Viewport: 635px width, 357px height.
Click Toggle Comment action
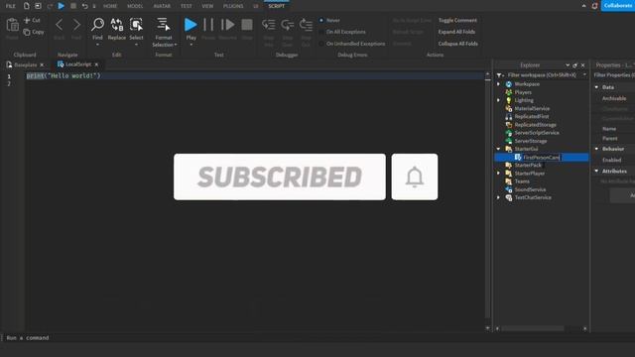coord(457,20)
